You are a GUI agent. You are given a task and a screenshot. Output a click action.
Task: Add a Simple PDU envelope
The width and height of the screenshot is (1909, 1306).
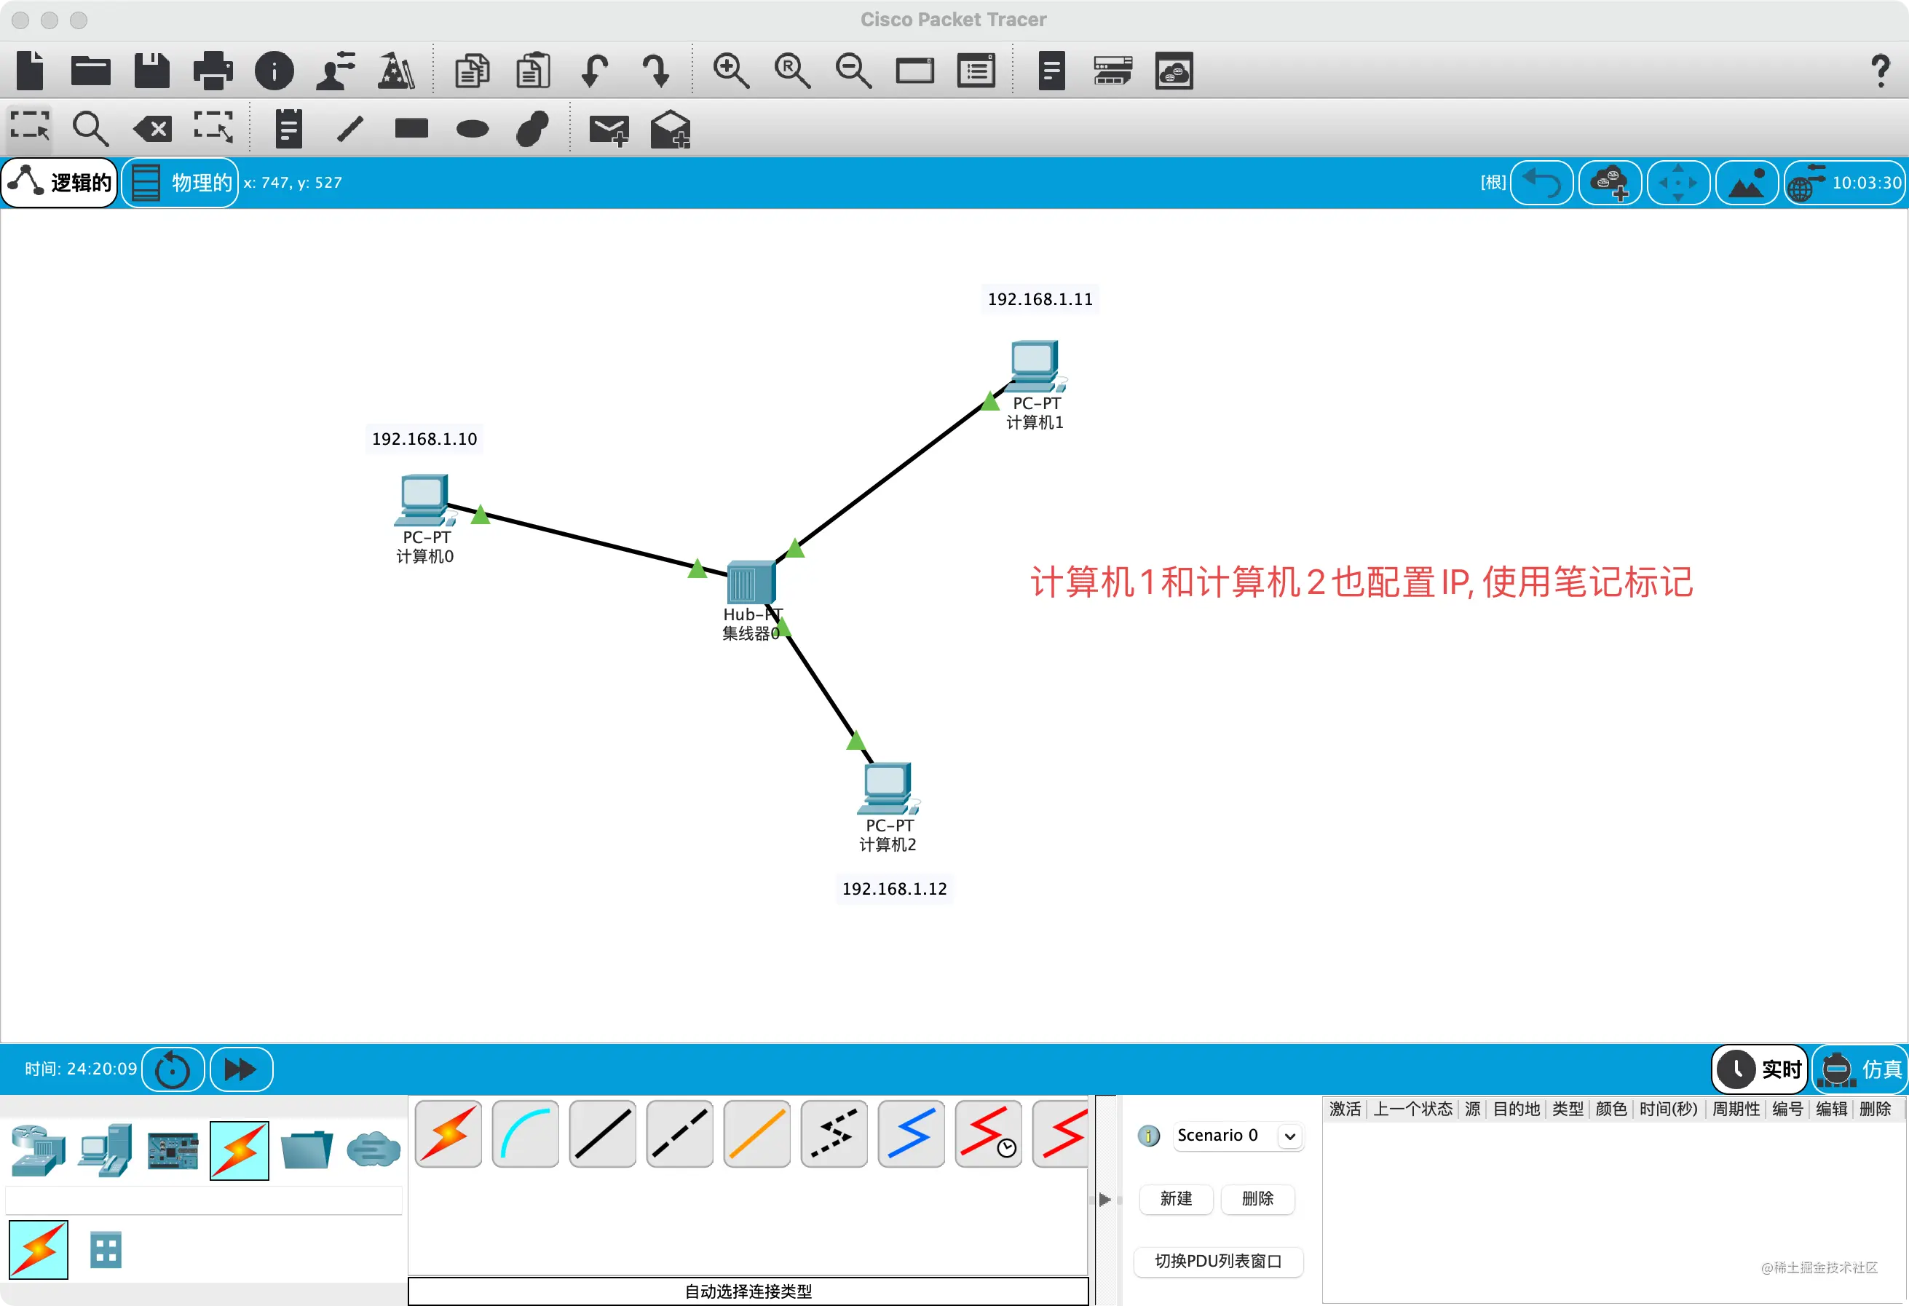point(609,130)
